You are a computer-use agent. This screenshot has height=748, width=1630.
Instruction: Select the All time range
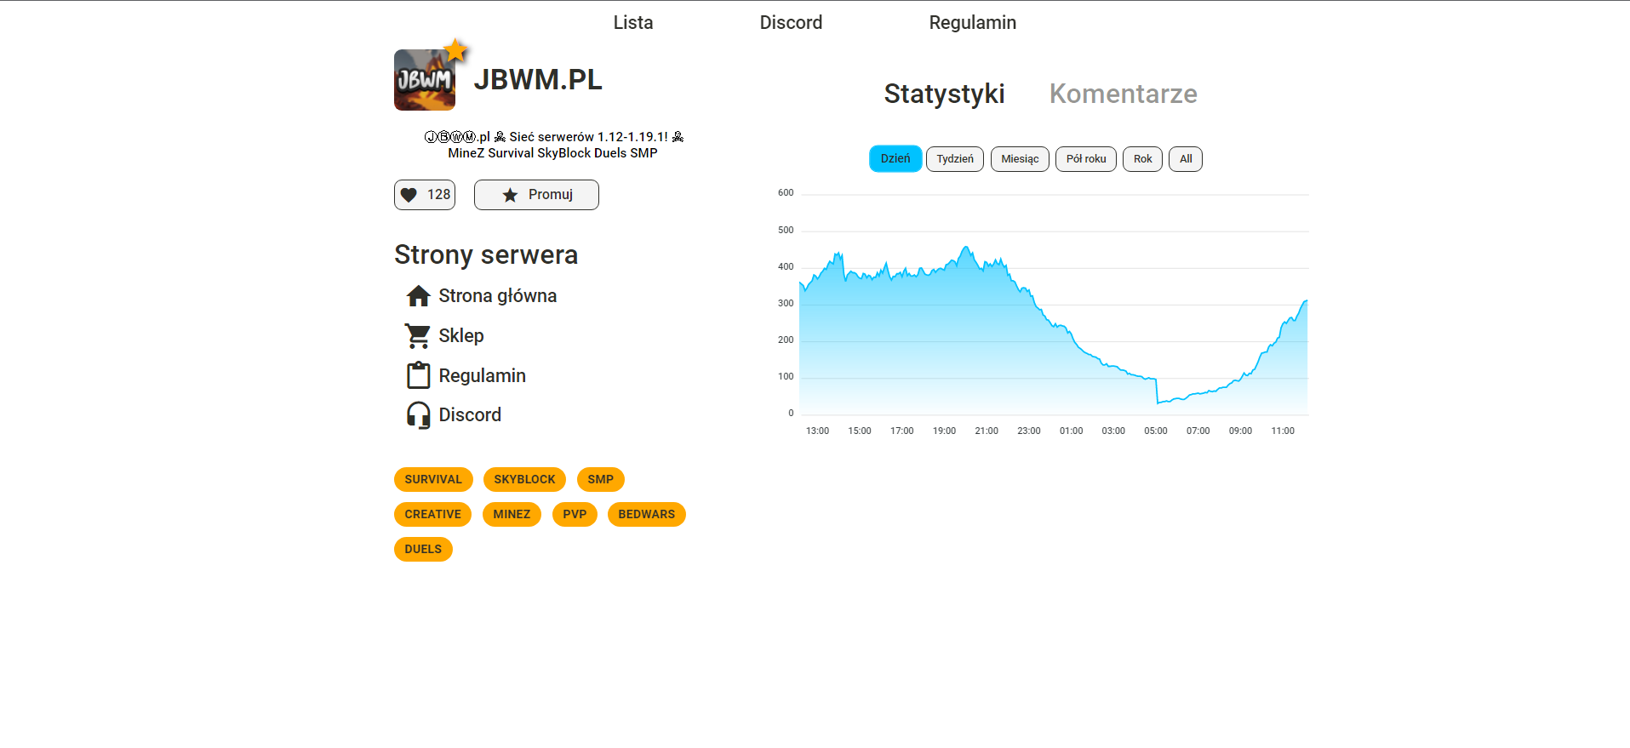1185,159
